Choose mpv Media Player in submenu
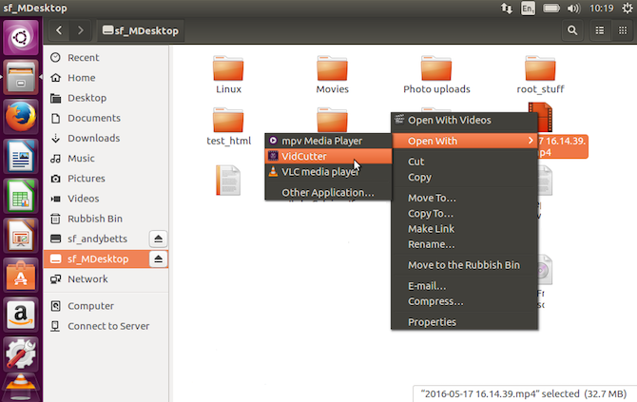Viewport: 637px width, 402px height. 328,141
